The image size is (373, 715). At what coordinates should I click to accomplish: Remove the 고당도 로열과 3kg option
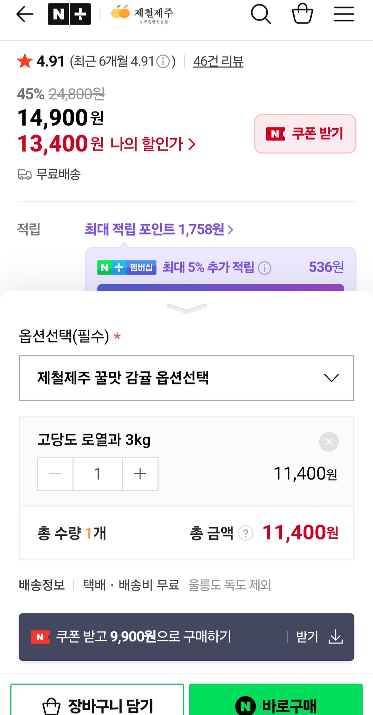tap(329, 441)
